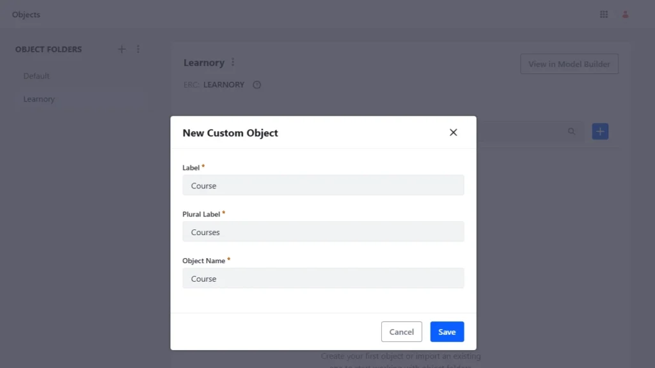Select the Learnory folder

[81, 99]
